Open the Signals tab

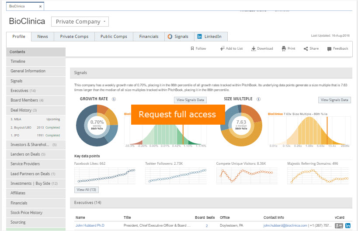180,37
